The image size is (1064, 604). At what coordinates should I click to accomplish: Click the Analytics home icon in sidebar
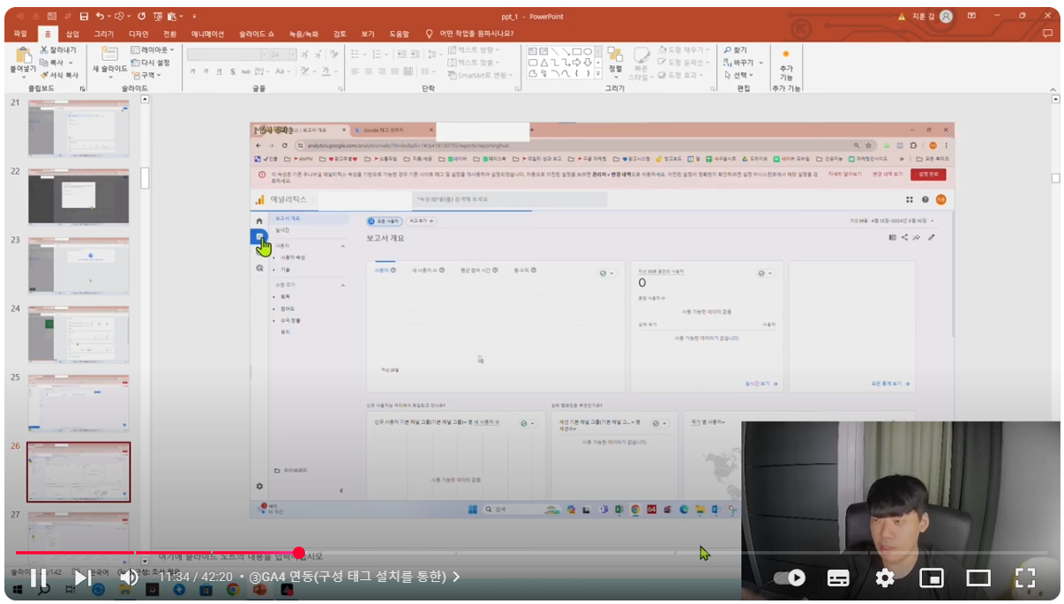click(259, 220)
